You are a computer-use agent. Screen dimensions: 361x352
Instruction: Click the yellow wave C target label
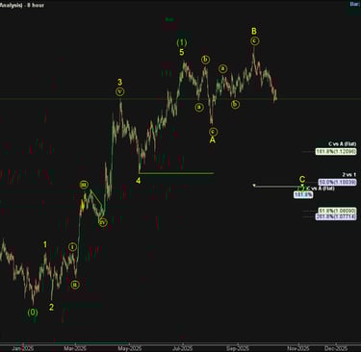[x=302, y=179]
